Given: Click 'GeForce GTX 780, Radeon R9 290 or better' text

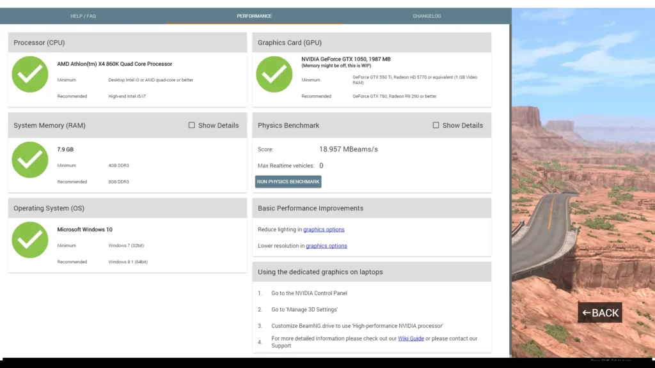Looking at the screenshot, I should [394, 96].
